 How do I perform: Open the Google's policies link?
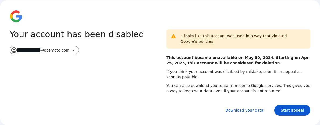click(x=197, y=41)
